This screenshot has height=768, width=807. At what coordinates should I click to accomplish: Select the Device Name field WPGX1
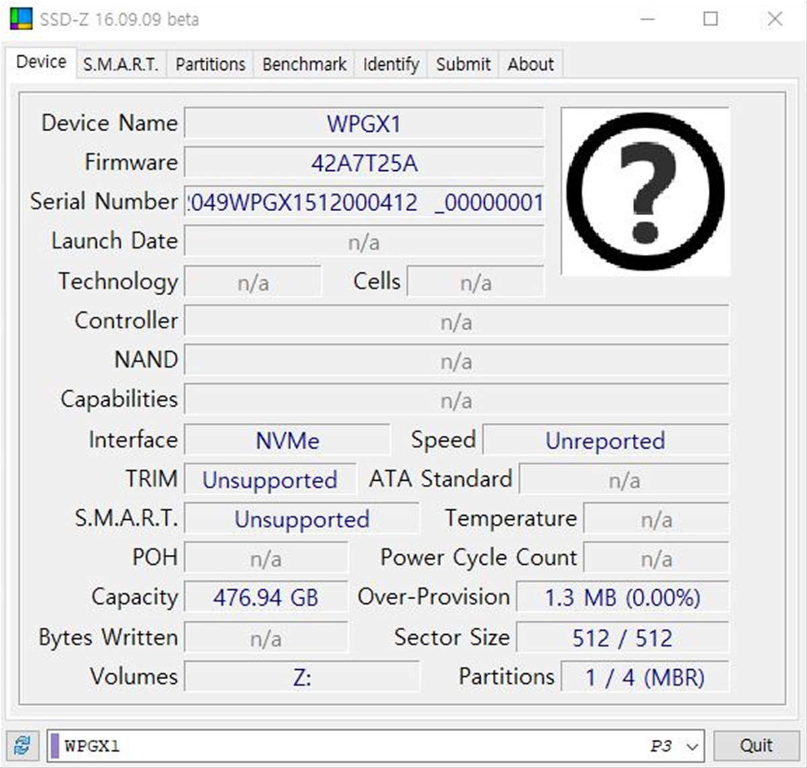[x=364, y=124]
